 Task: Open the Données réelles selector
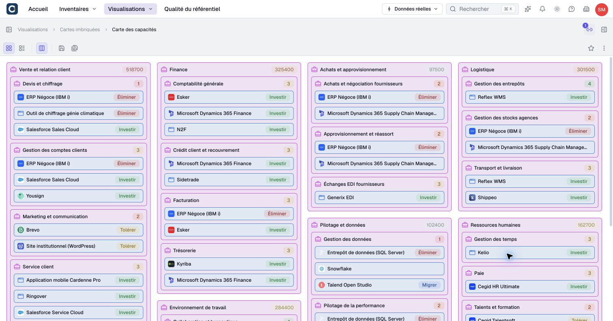pyautogui.click(x=412, y=9)
